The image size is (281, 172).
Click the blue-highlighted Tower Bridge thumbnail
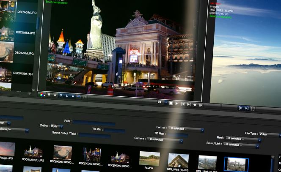point(236,164)
